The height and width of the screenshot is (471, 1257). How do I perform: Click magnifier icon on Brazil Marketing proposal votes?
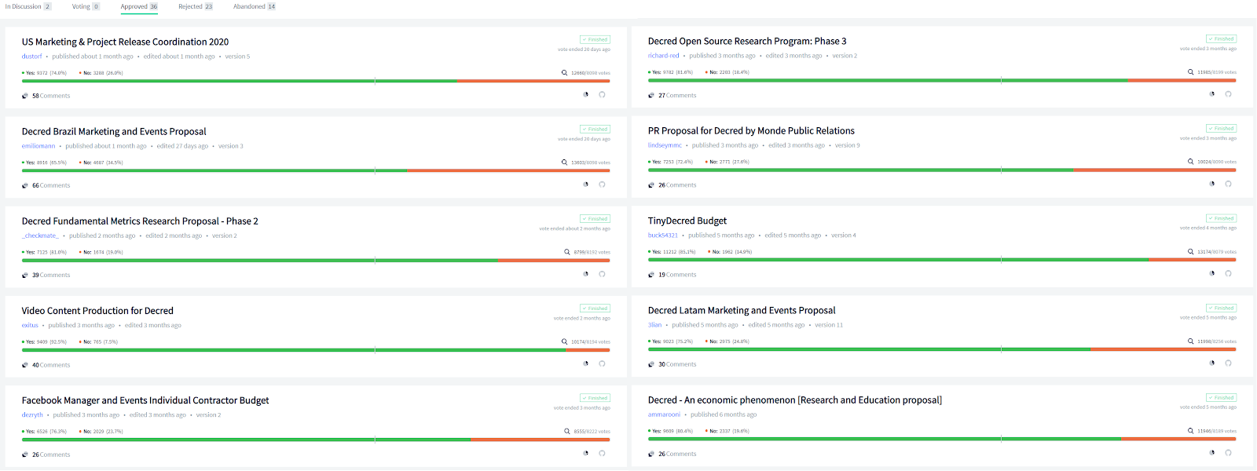[564, 162]
